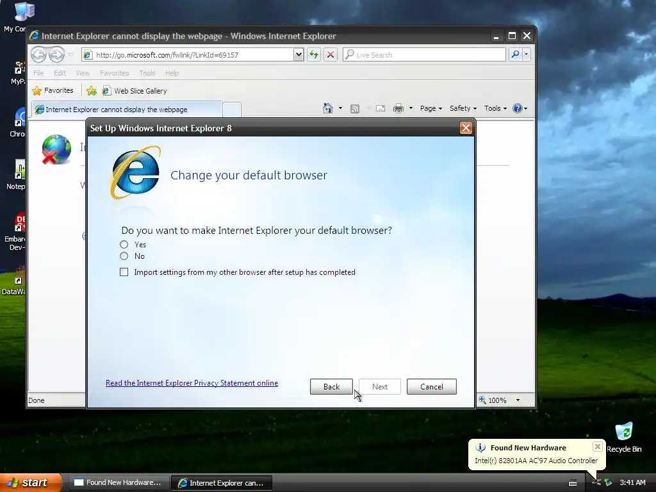Select the No radio button

pyautogui.click(x=124, y=256)
